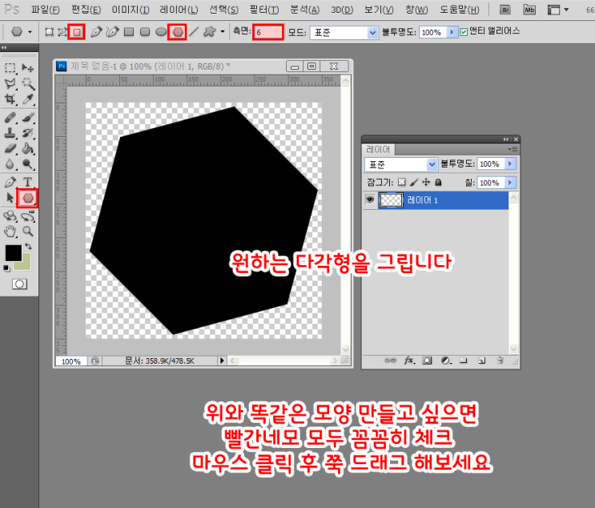The image size is (595, 508).
Task: Select the Dodge tool
Action: tap(28, 164)
